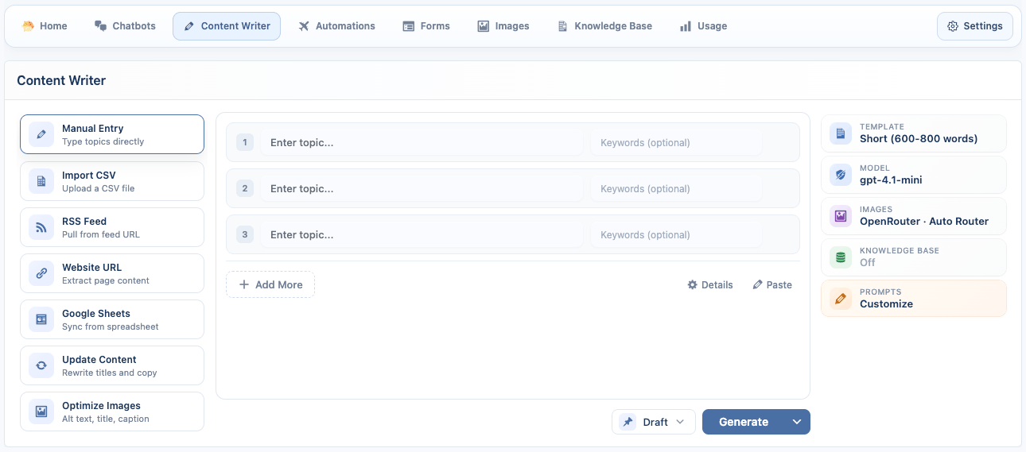Image resolution: width=1026 pixels, height=452 pixels.
Task: Click the Prompts Customize pencil icon
Action: pyautogui.click(x=840, y=299)
